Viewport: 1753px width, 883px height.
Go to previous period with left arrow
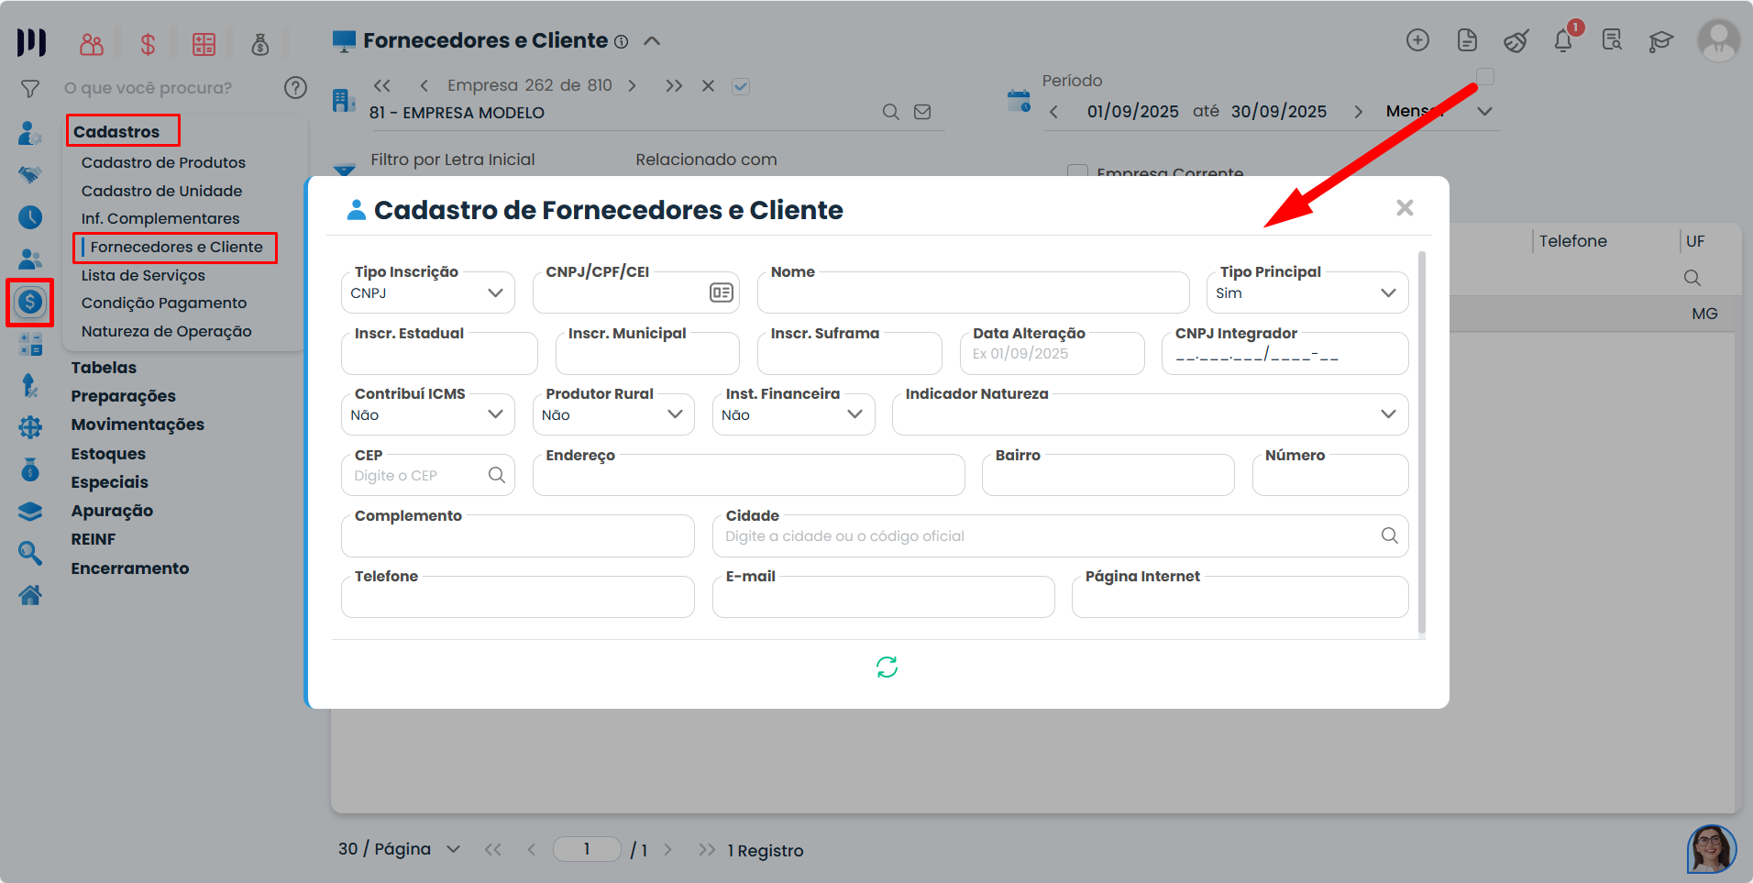pos(1054,112)
